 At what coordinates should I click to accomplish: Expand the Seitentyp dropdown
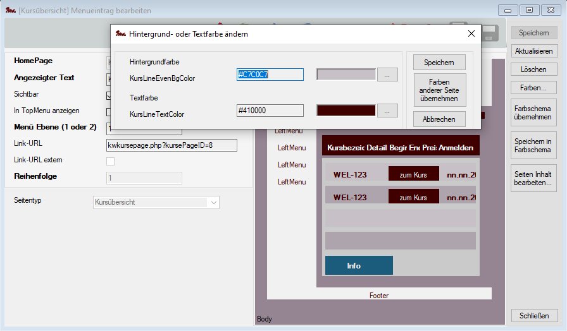click(213, 202)
